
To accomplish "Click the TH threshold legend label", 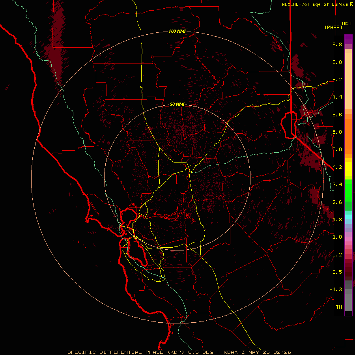I will click(x=339, y=307).
